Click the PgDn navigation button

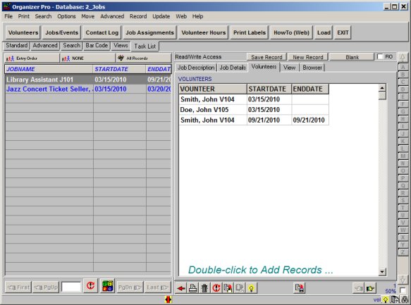tap(130, 287)
